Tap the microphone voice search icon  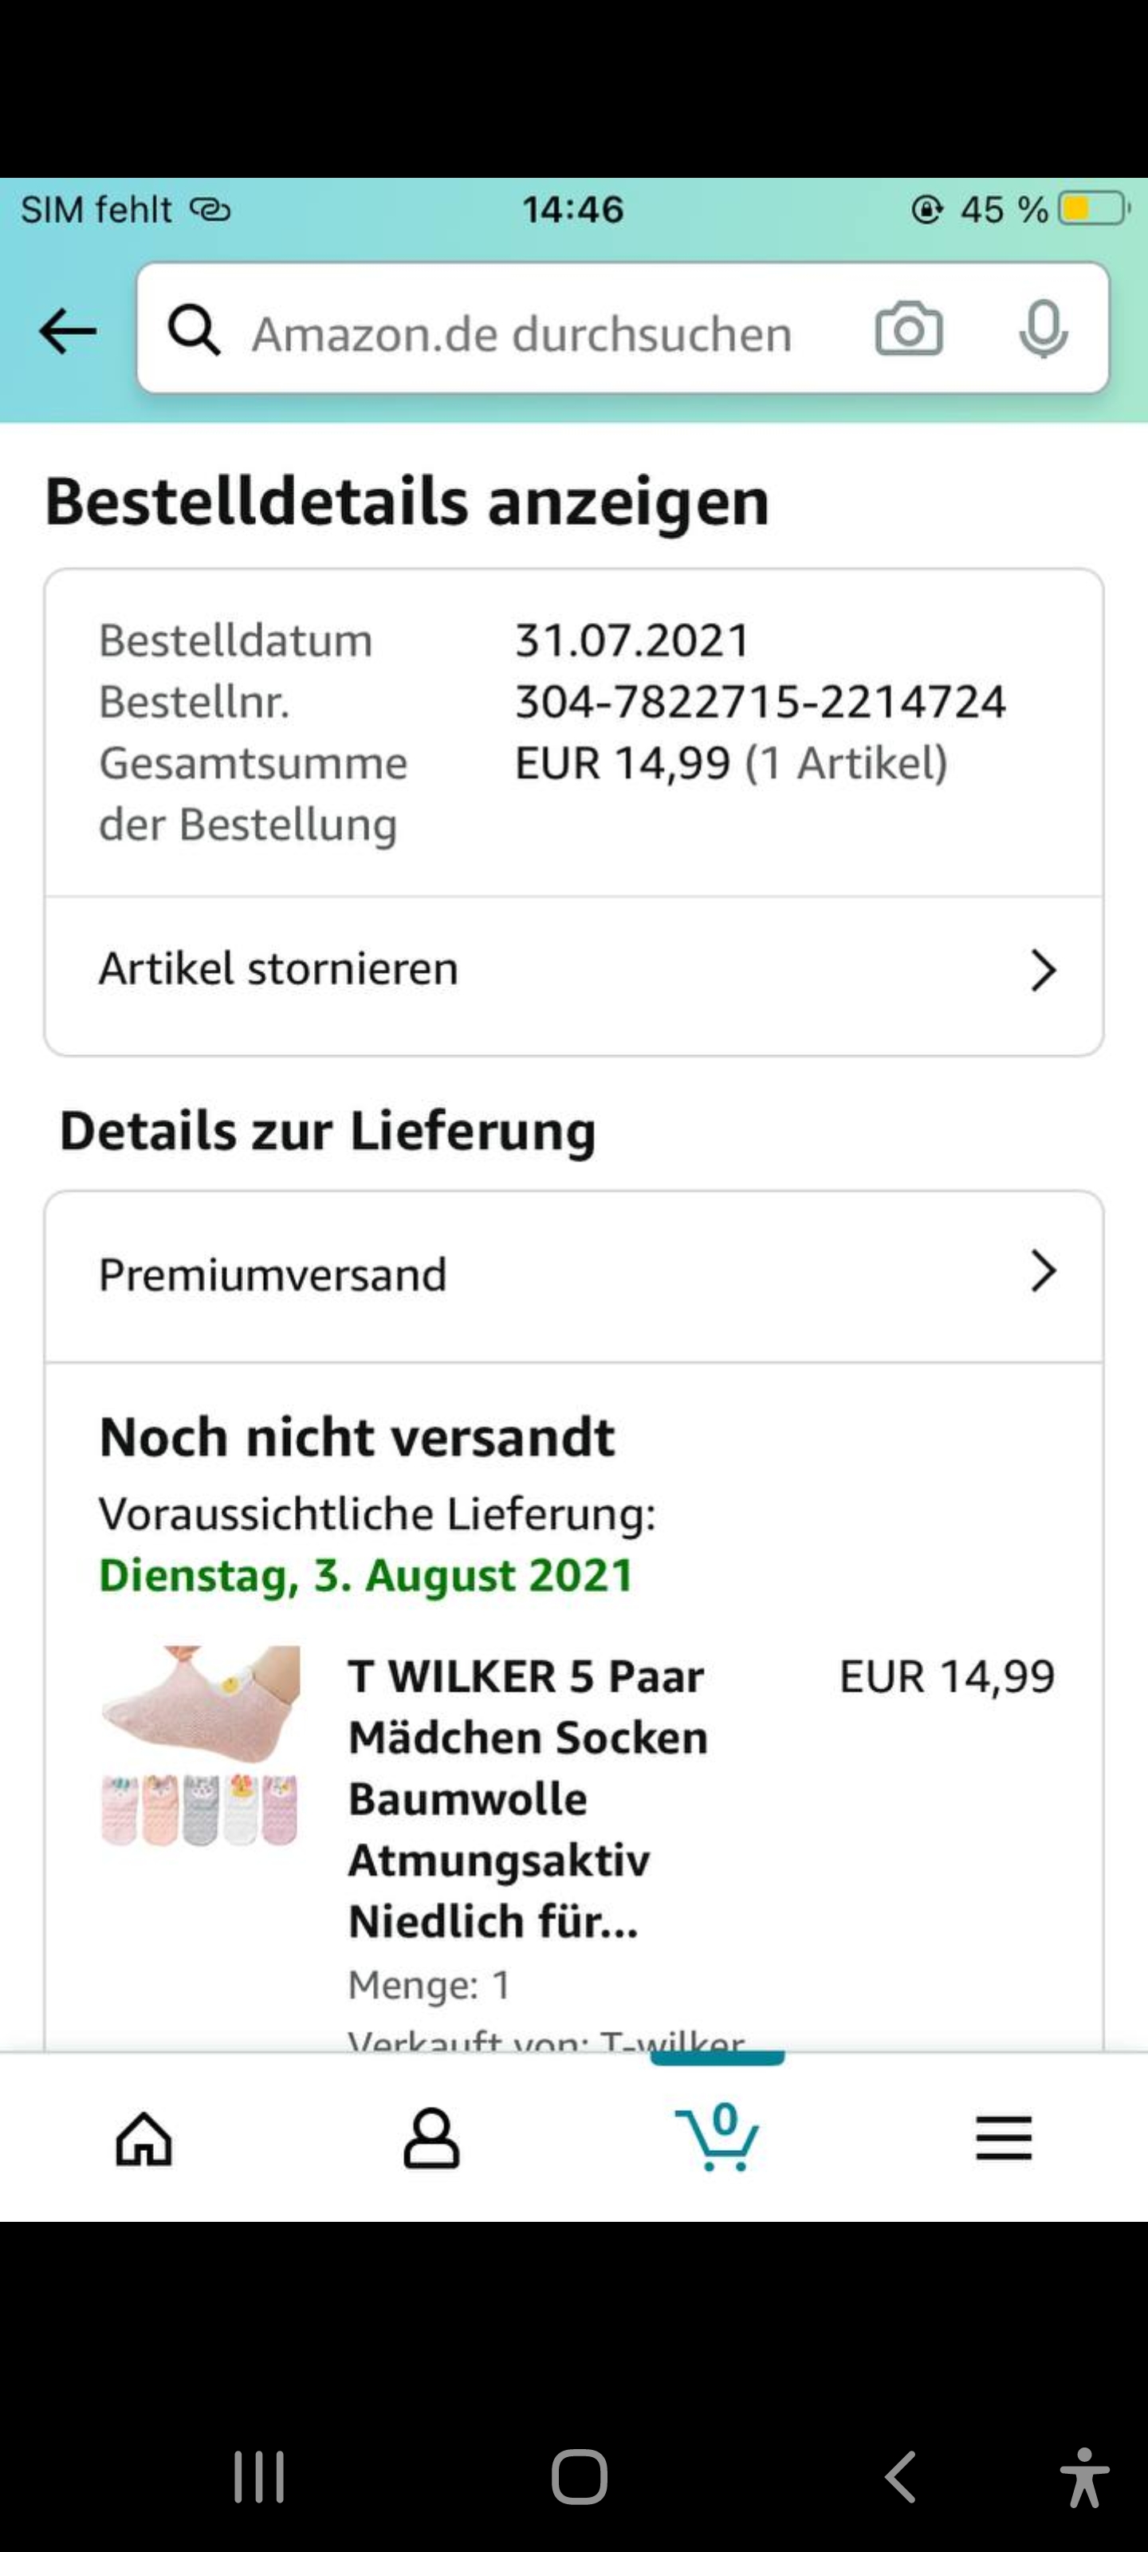coord(1043,330)
